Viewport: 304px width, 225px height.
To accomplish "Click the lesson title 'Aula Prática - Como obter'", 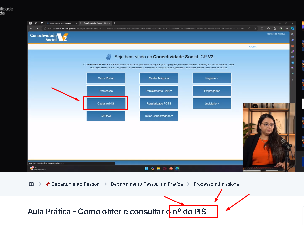I will coord(117,212).
